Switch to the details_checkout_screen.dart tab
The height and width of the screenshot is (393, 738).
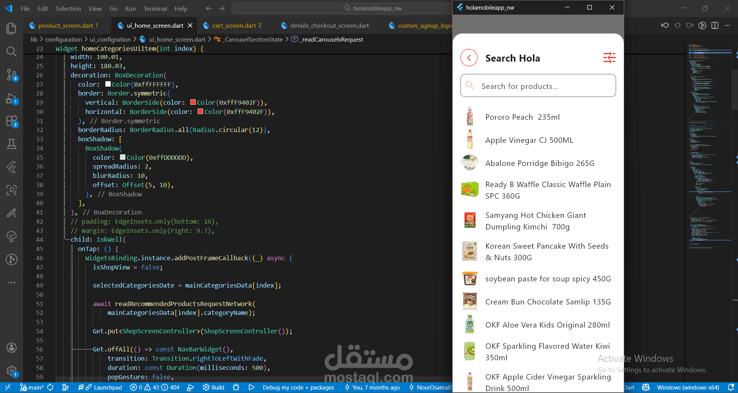click(329, 25)
